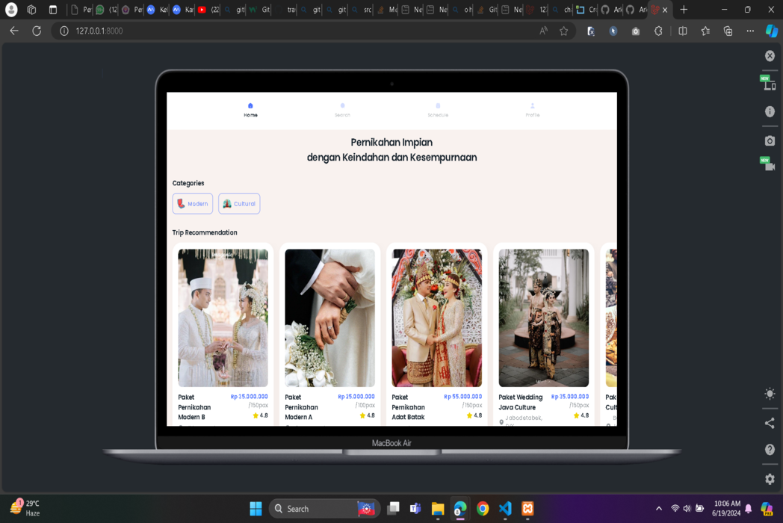Open Paket Pernikahan Modern B photo
783x523 pixels.
pyautogui.click(x=223, y=318)
